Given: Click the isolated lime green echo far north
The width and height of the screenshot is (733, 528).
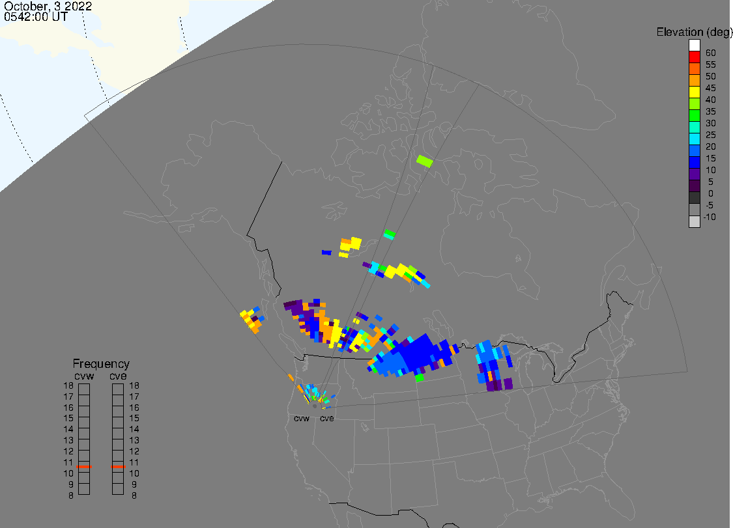Looking at the screenshot, I should 425,161.
